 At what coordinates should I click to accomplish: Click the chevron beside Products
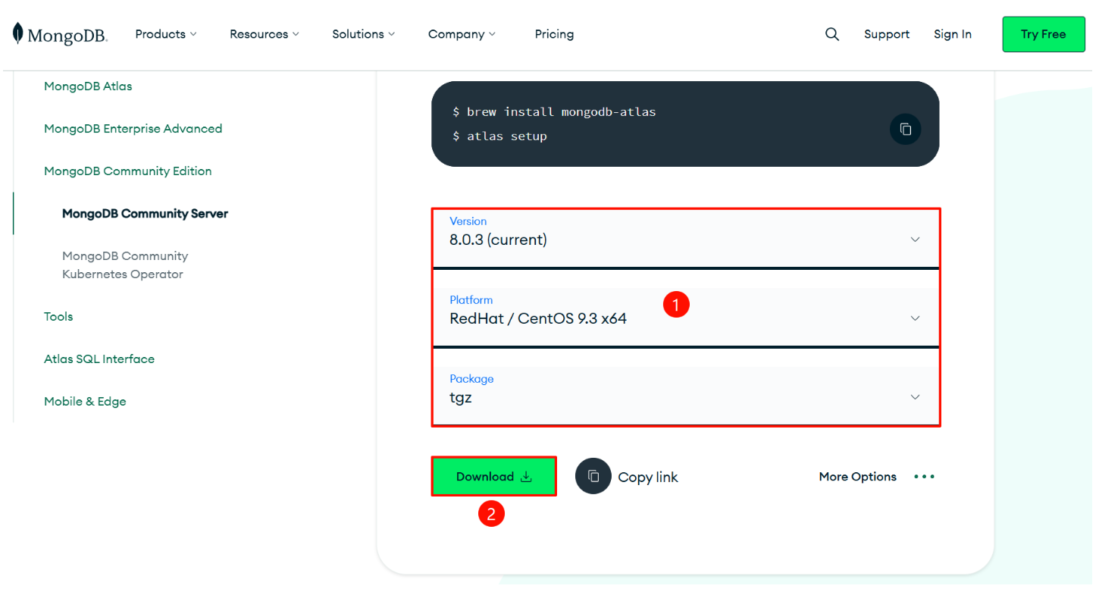pyautogui.click(x=193, y=34)
